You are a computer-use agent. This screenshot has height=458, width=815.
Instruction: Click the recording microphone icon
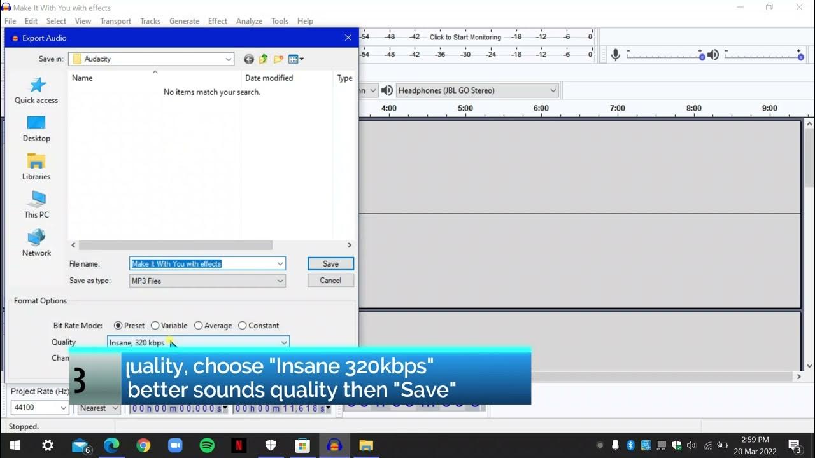pos(615,55)
